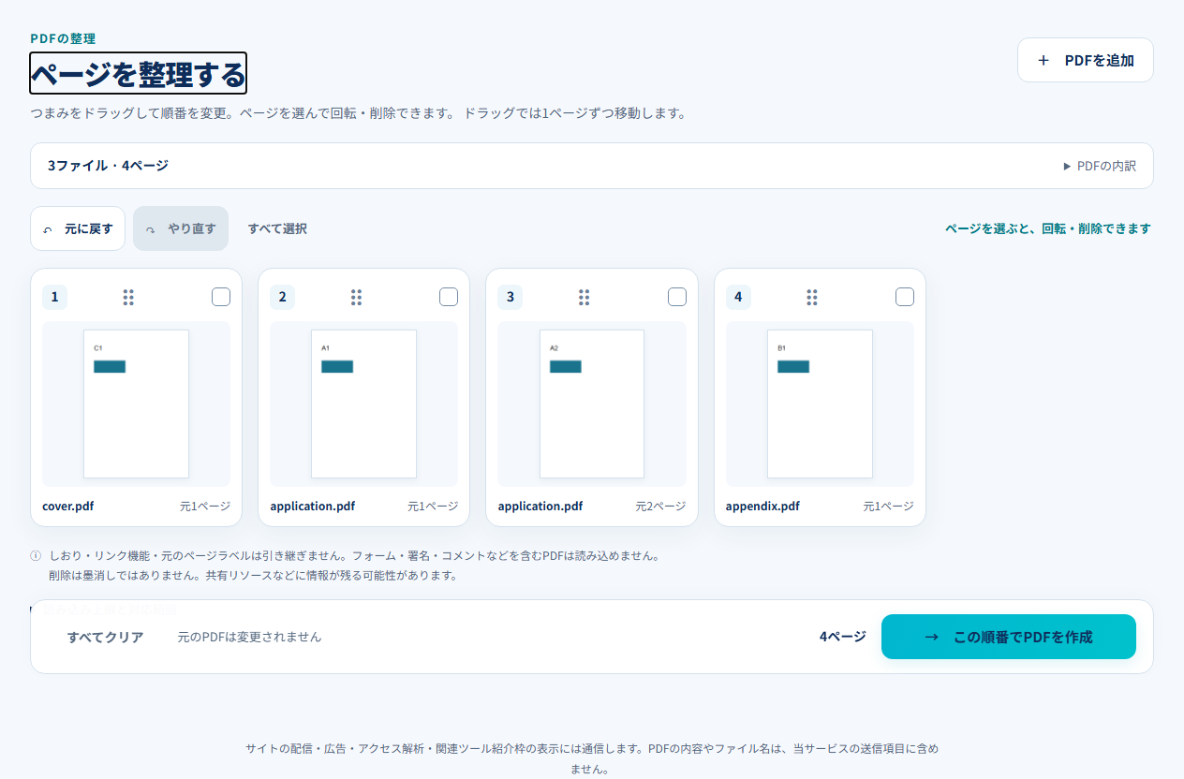Choose すべて選択 to select all pages
The height and width of the screenshot is (779, 1184).
(x=277, y=228)
